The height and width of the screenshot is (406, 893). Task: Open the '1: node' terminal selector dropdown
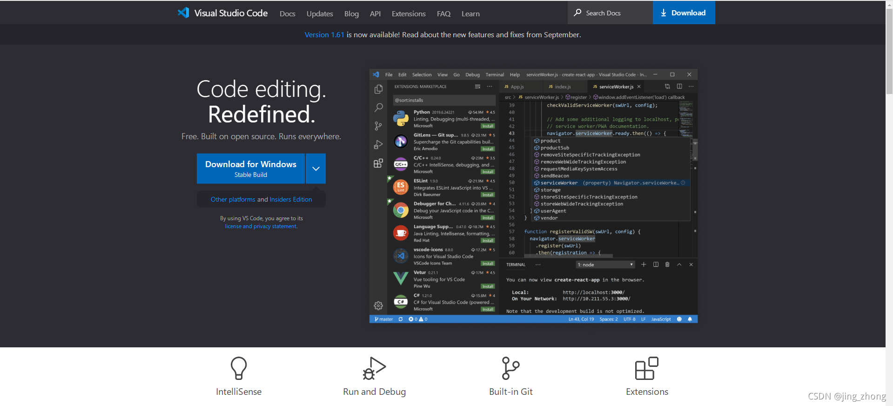(605, 264)
